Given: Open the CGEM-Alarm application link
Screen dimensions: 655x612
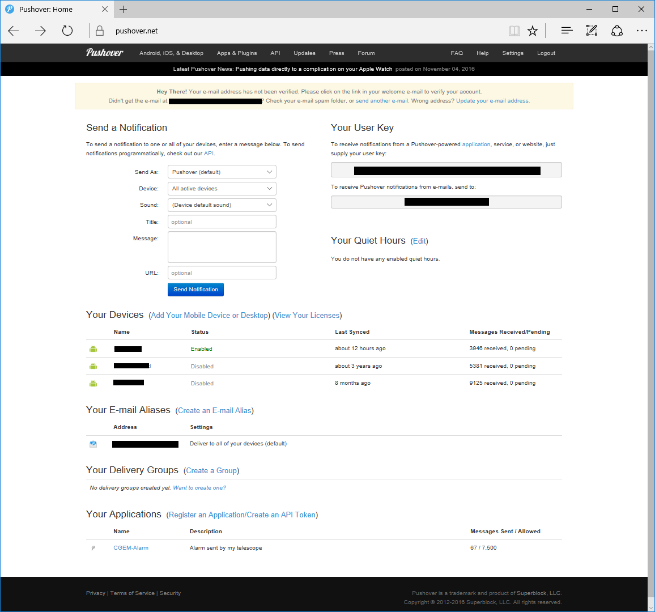Looking at the screenshot, I should 131,547.
